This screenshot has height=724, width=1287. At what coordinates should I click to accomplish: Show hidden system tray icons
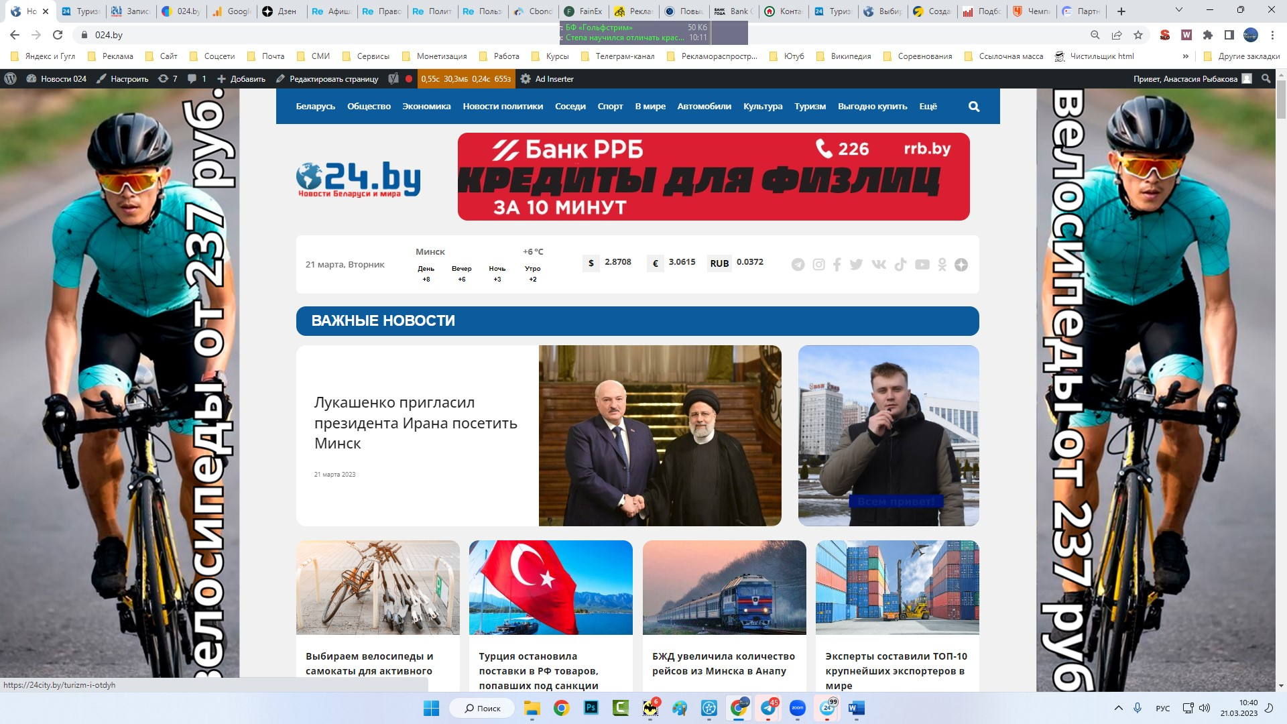pos(1118,708)
